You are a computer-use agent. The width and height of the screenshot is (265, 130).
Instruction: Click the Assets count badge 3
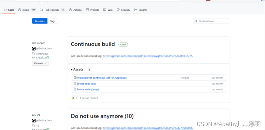[89, 70]
